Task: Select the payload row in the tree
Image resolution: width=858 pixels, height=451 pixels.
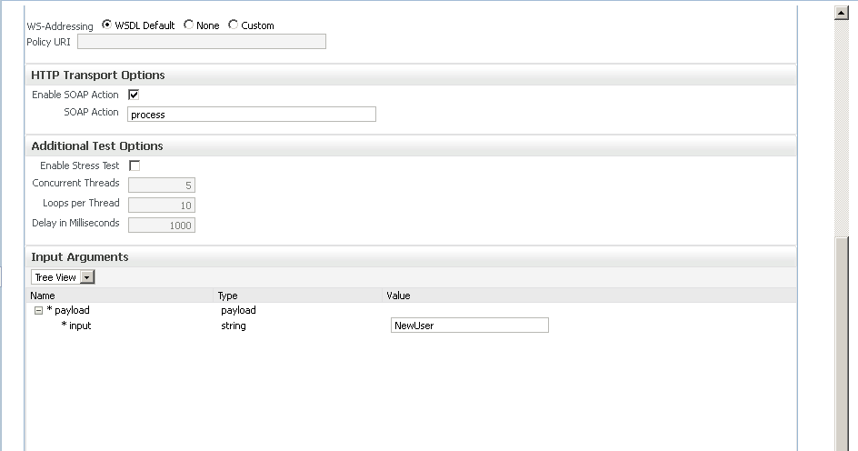Action: [72, 310]
